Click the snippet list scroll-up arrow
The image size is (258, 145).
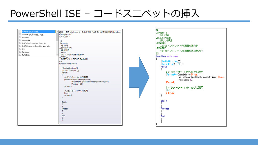click(x=57, y=31)
